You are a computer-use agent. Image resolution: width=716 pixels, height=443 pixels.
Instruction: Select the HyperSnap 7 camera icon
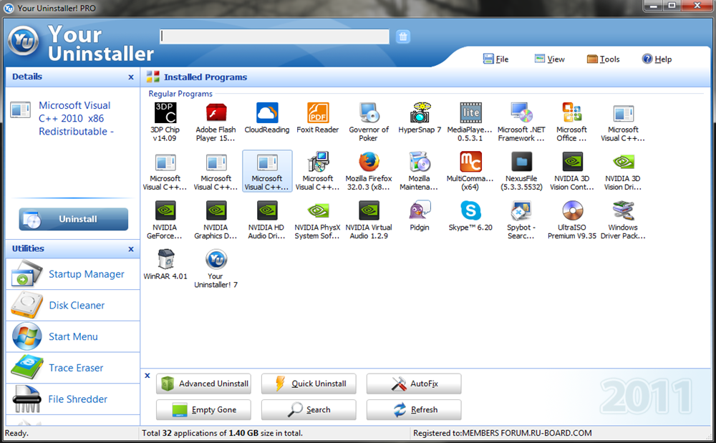pyautogui.click(x=420, y=113)
